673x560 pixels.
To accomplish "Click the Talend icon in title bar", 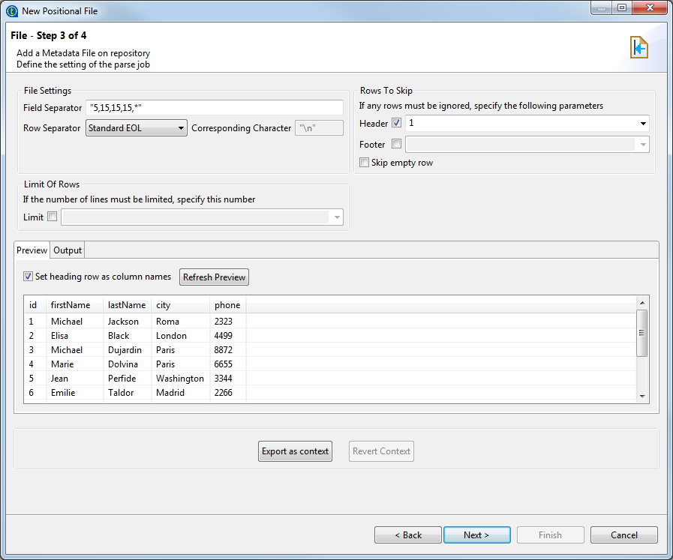I will click(11, 10).
